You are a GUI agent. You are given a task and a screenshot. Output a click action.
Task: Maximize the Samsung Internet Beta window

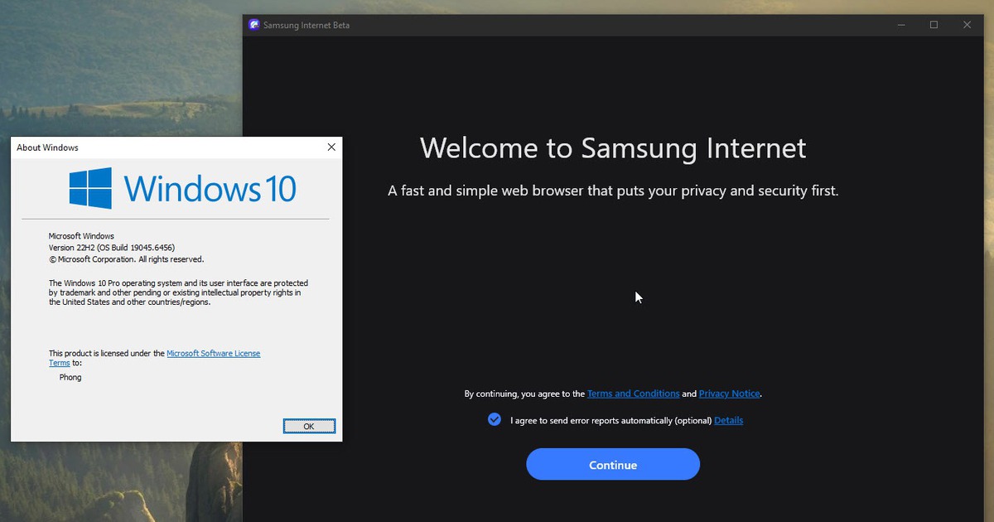point(934,25)
